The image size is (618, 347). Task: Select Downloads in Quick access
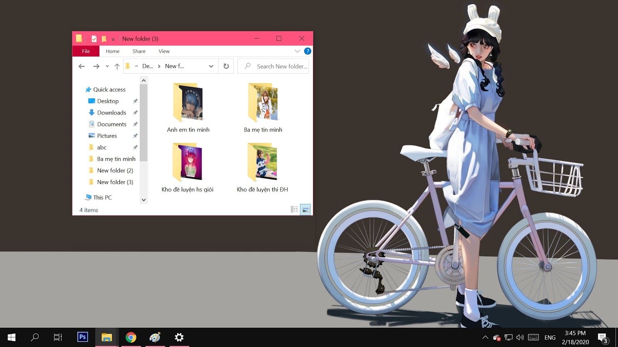[111, 113]
